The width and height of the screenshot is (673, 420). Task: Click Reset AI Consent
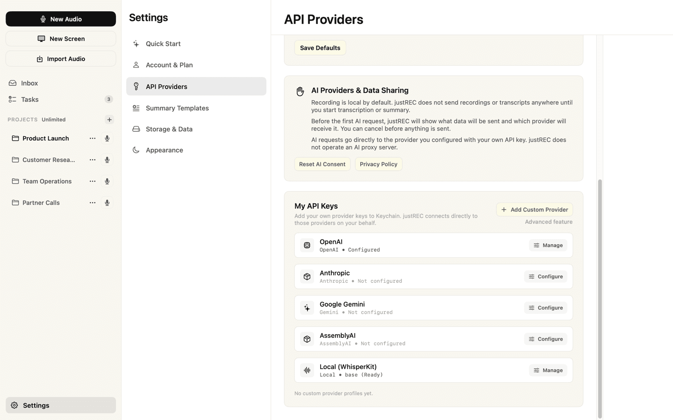pos(322,164)
